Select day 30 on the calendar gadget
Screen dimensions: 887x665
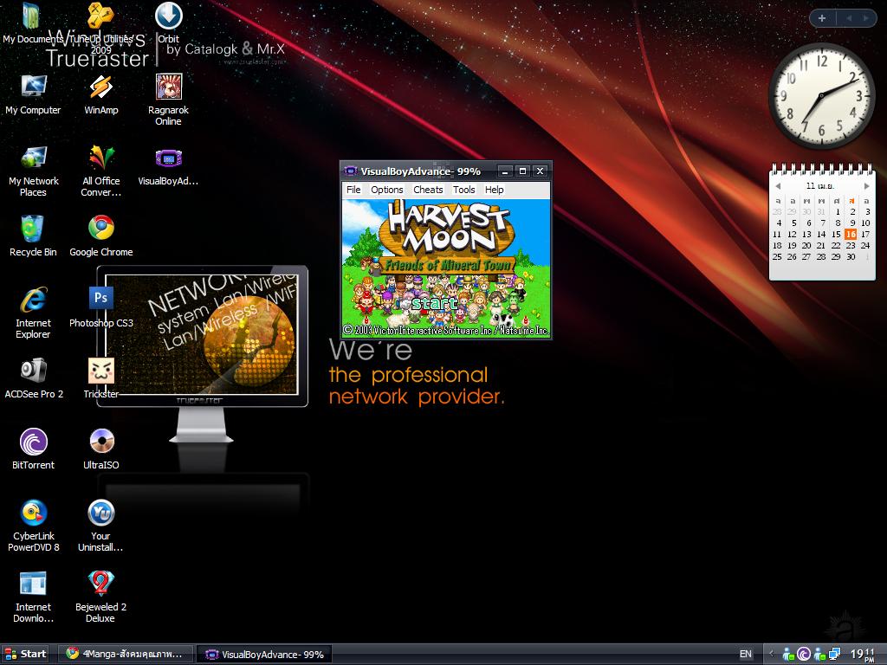(x=851, y=256)
